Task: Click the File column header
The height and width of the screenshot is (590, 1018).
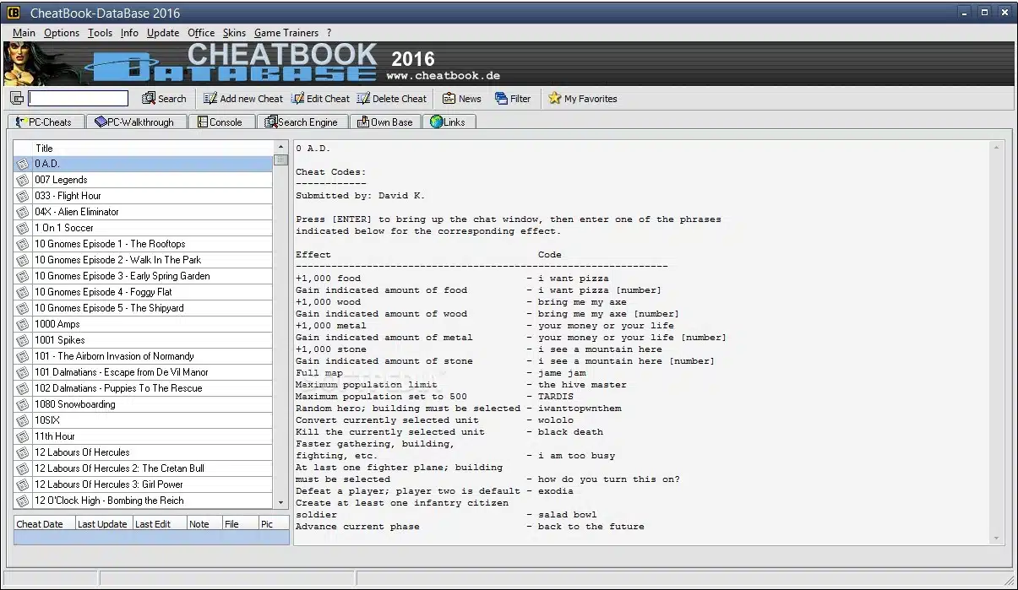Action: (240, 523)
